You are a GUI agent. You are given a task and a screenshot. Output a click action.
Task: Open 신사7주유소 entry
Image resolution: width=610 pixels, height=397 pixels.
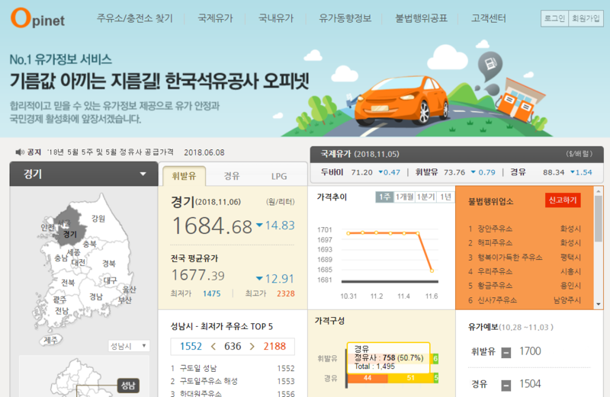click(x=497, y=300)
